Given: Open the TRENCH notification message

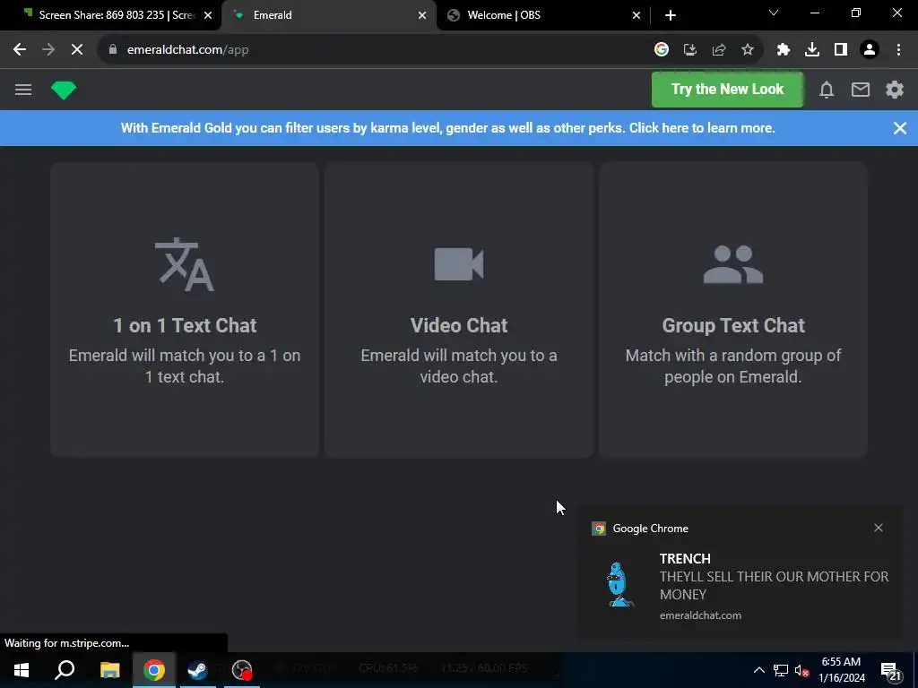Looking at the screenshot, I should click(774, 578).
